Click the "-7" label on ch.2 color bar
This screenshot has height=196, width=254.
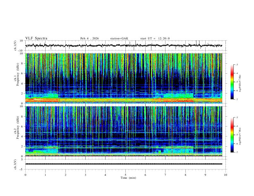[x=237, y=152]
